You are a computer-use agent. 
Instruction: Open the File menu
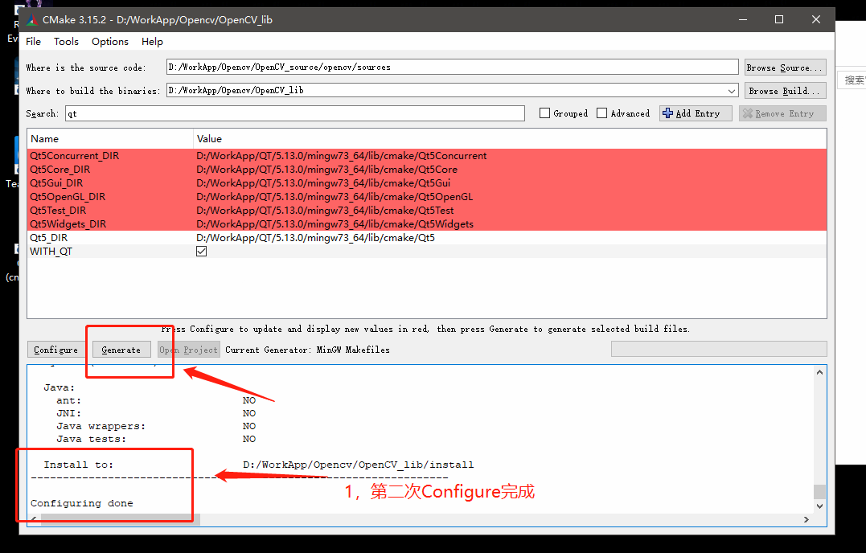click(x=33, y=41)
